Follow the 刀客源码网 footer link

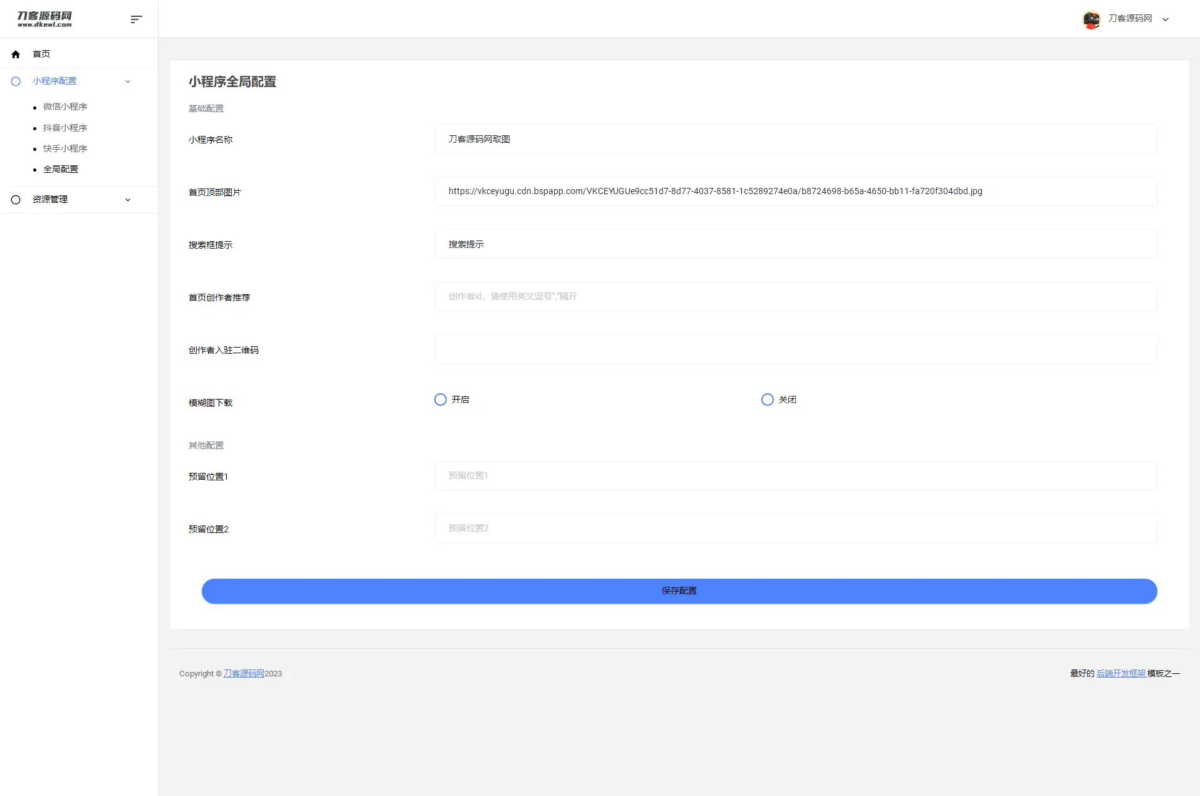(x=244, y=674)
